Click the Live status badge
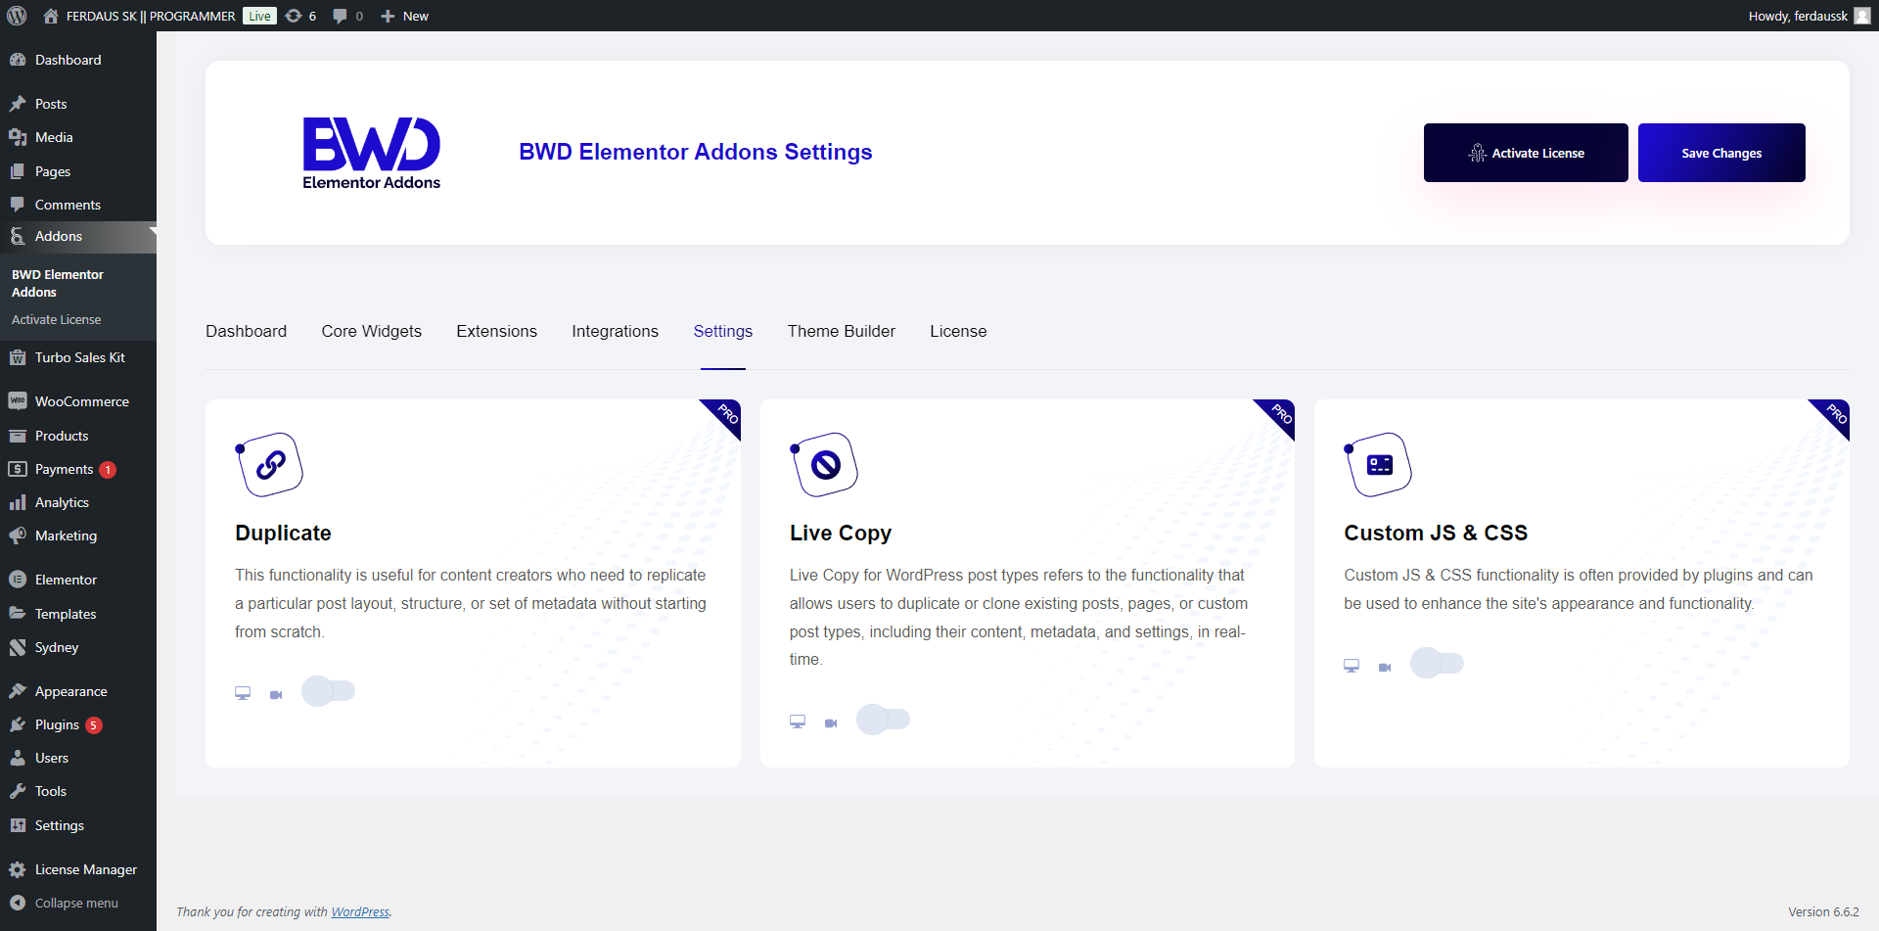The image size is (1879, 931). tap(259, 16)
